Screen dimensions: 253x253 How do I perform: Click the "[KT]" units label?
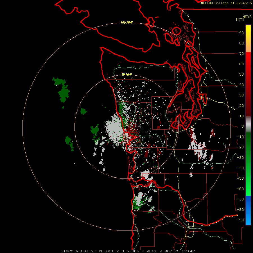click(240, 19)
